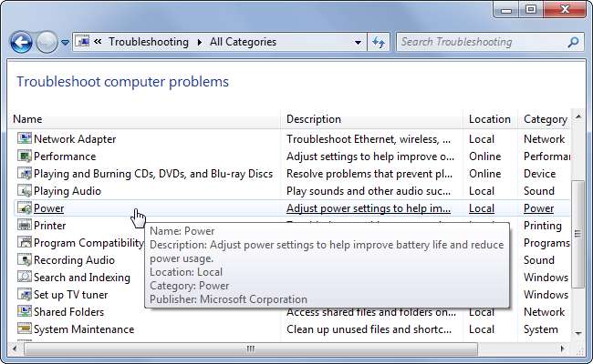The height and width of the screenshot is (364, 593).
Task: Open the Power troubleshooter link
Action: (x=48, y=208)
